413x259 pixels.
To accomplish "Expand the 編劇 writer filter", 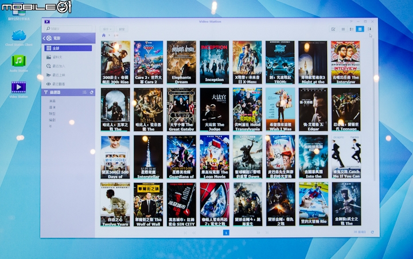I will 52,120.
